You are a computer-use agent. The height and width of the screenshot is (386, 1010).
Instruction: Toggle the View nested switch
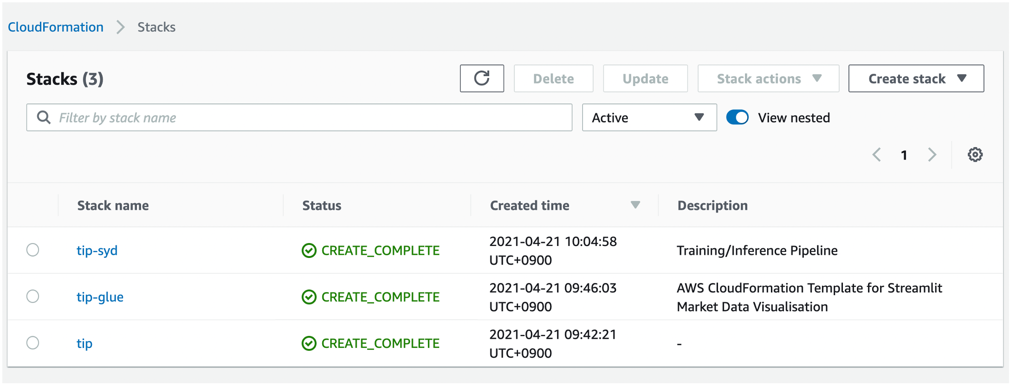[737, 117]
